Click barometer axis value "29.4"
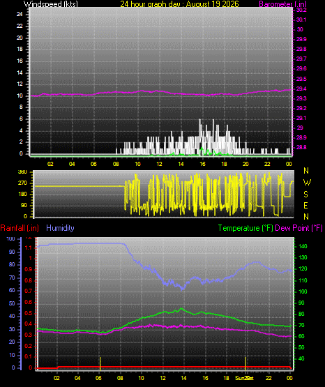 (301, 89)
